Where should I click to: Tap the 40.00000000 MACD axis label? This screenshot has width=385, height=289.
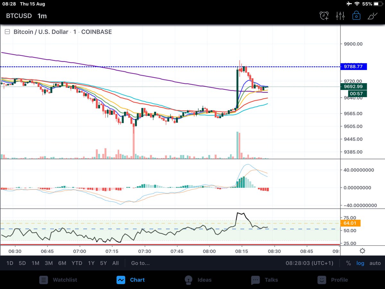click(359, 170)
